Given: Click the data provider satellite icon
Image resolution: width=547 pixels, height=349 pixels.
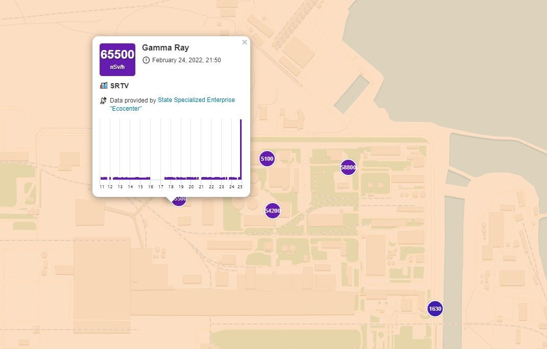Looking at the screenshot, I should click(103, 101).
